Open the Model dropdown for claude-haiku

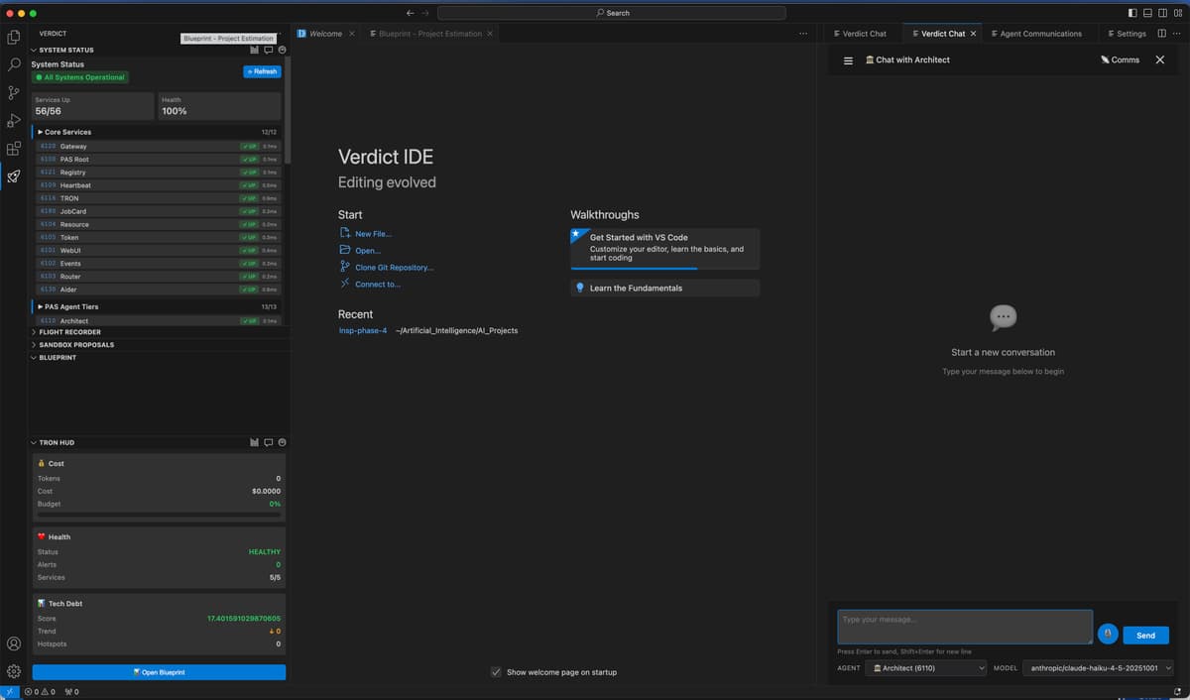pos(1098,668)
